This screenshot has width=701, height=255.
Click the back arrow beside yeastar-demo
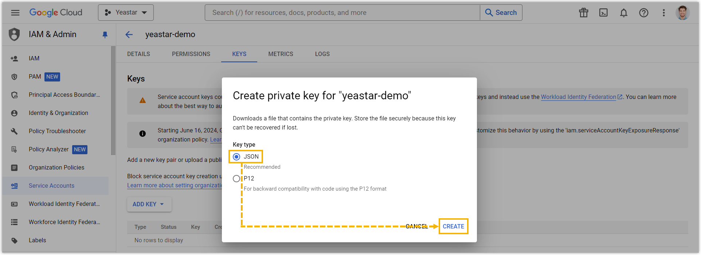[129, 35]
